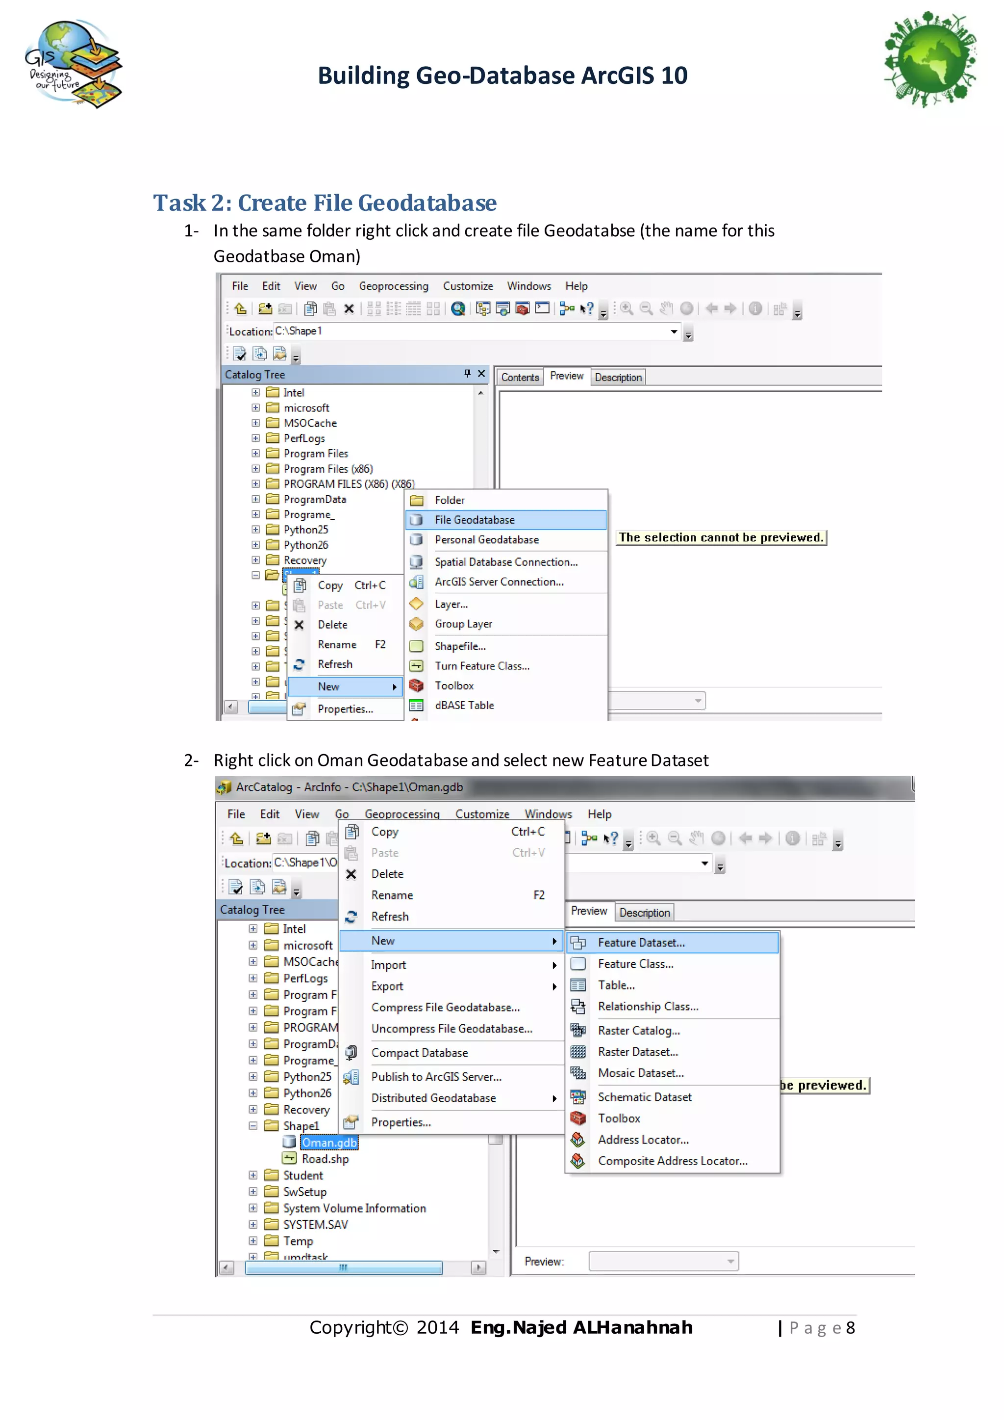The width and height of the screenshot is (1004, 1420).
Task: Click Address Locator... in Oman.gdb New submenu
Action: (673, 1140)
